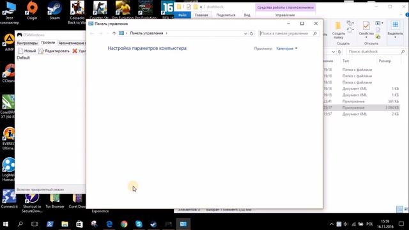This screenshot has height=230, width=409.
Task: Expand the Explorer quick access toolbar arrow
Action: click(x=201, y=7)
